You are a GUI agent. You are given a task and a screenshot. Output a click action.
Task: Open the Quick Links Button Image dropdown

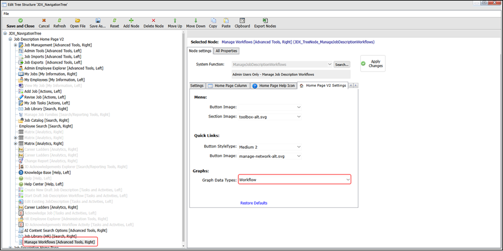click(299, 156)
